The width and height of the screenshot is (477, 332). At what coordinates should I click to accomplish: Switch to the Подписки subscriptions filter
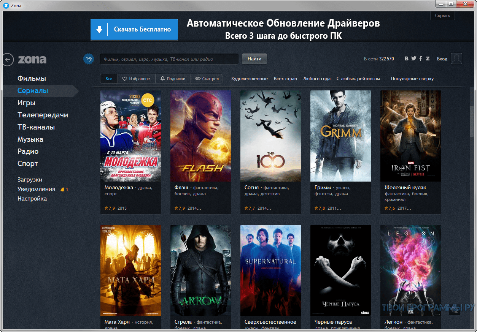point(173,79)
